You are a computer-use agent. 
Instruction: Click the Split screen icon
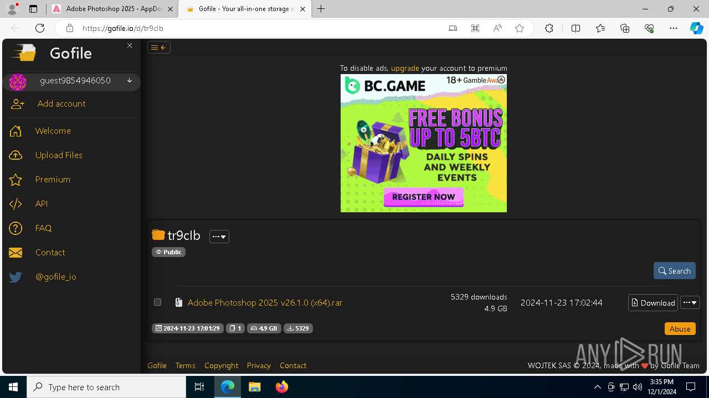tap(576, 28)
